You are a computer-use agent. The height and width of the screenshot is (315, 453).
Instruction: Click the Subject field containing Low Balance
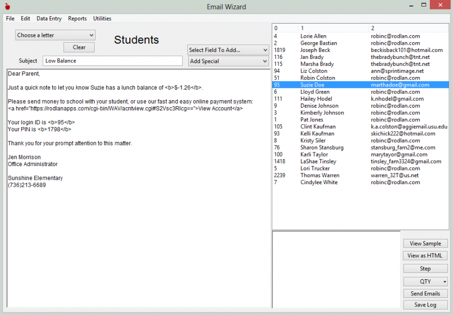tap(113, 61)
